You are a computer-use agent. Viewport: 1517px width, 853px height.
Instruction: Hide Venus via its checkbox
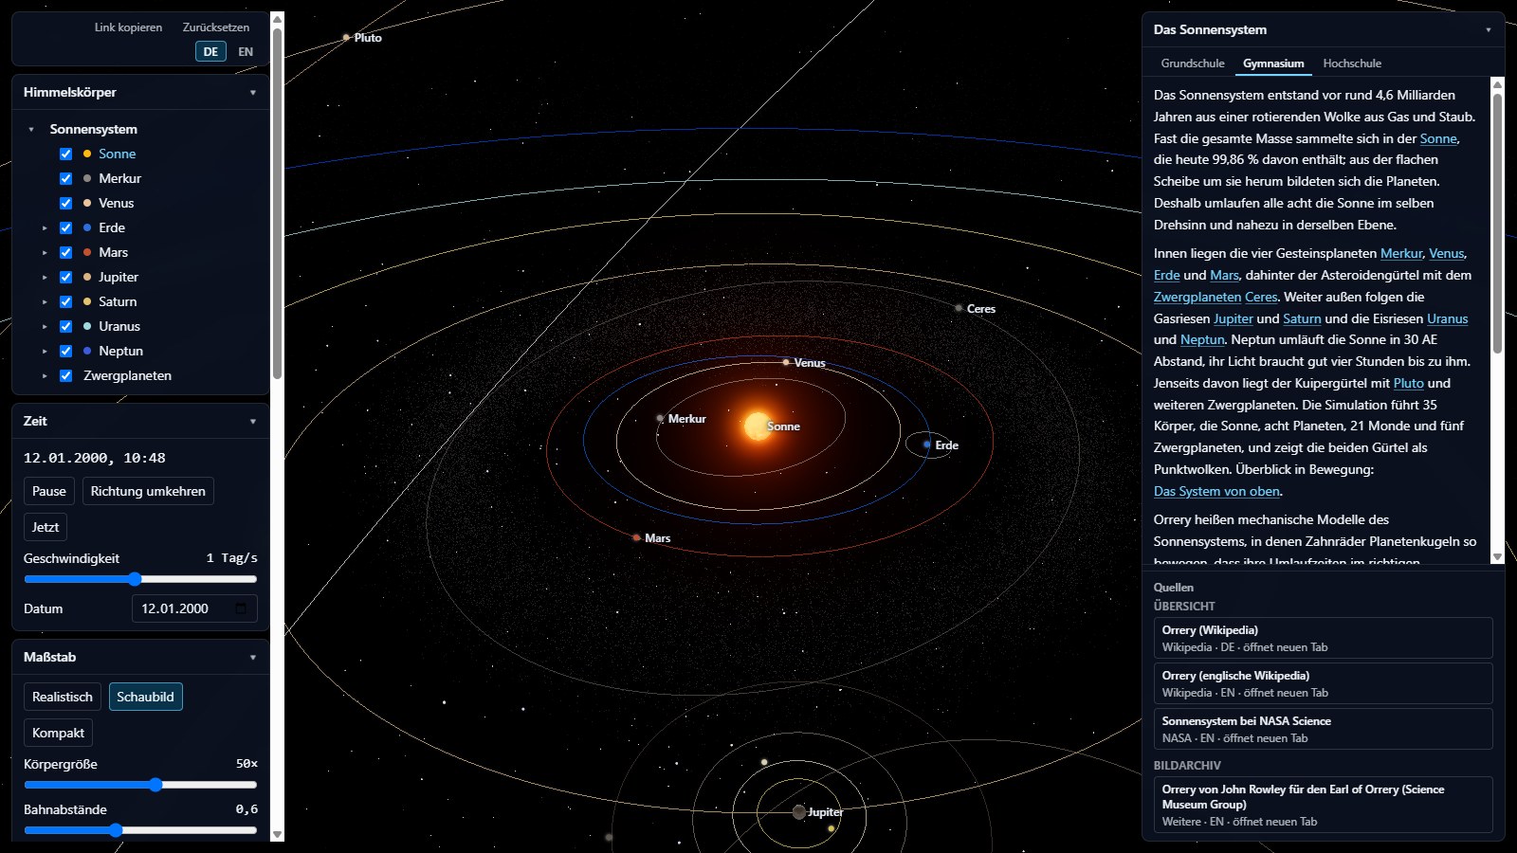(65, 203)
